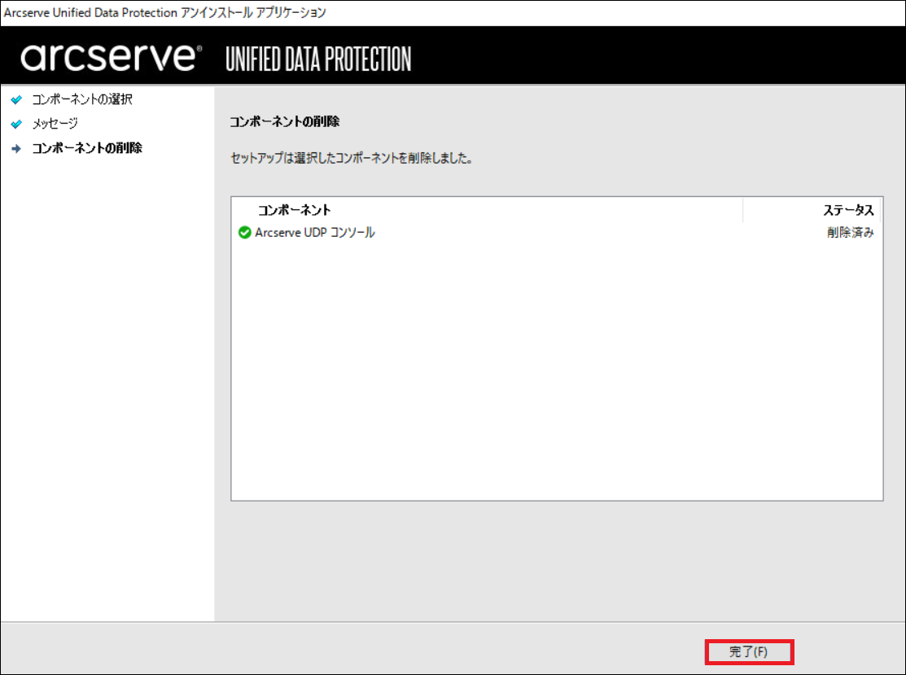Screen dimensions: 906x675
Task: Click the 完了(F) finish button
Action: pos(750,652)
